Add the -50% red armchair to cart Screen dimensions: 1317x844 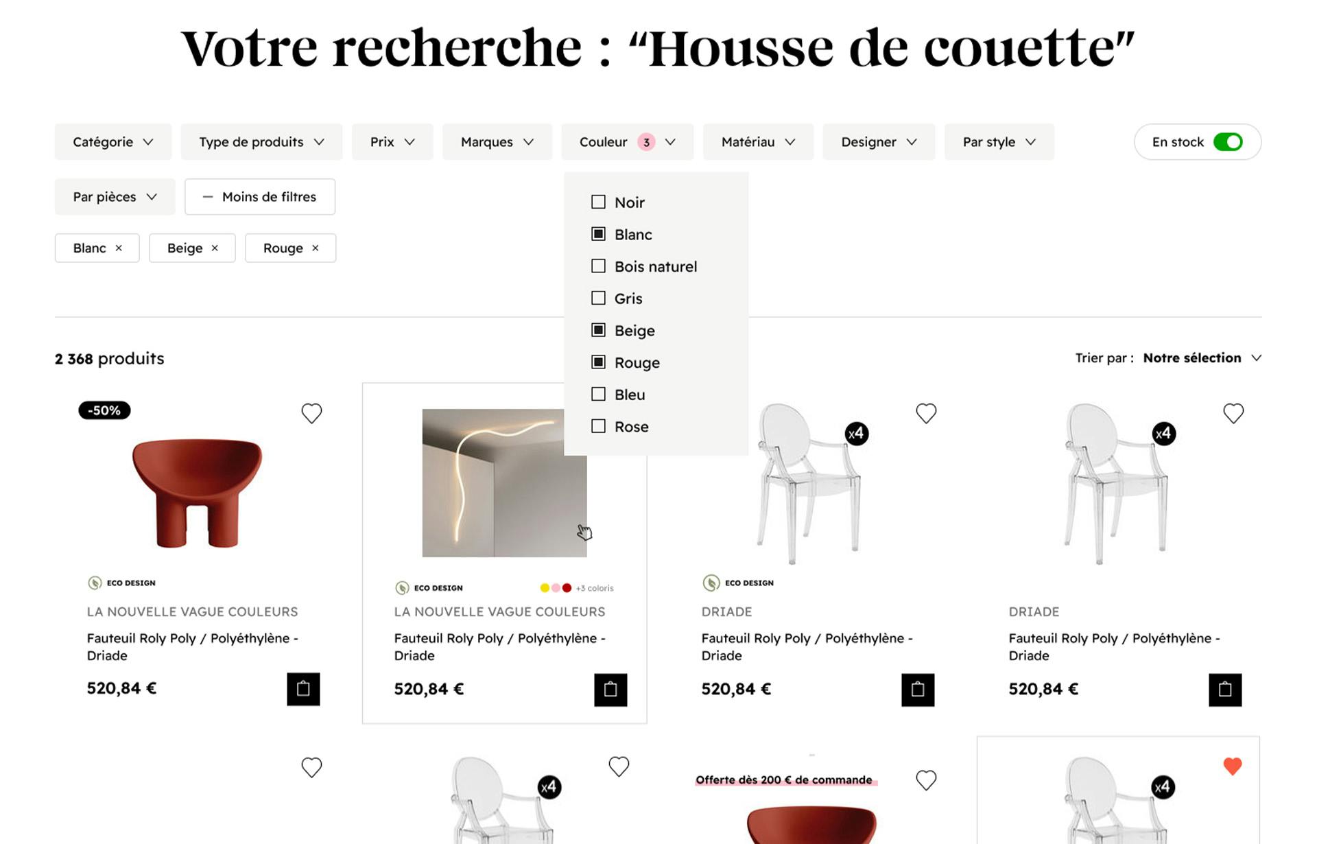[303, 689]
